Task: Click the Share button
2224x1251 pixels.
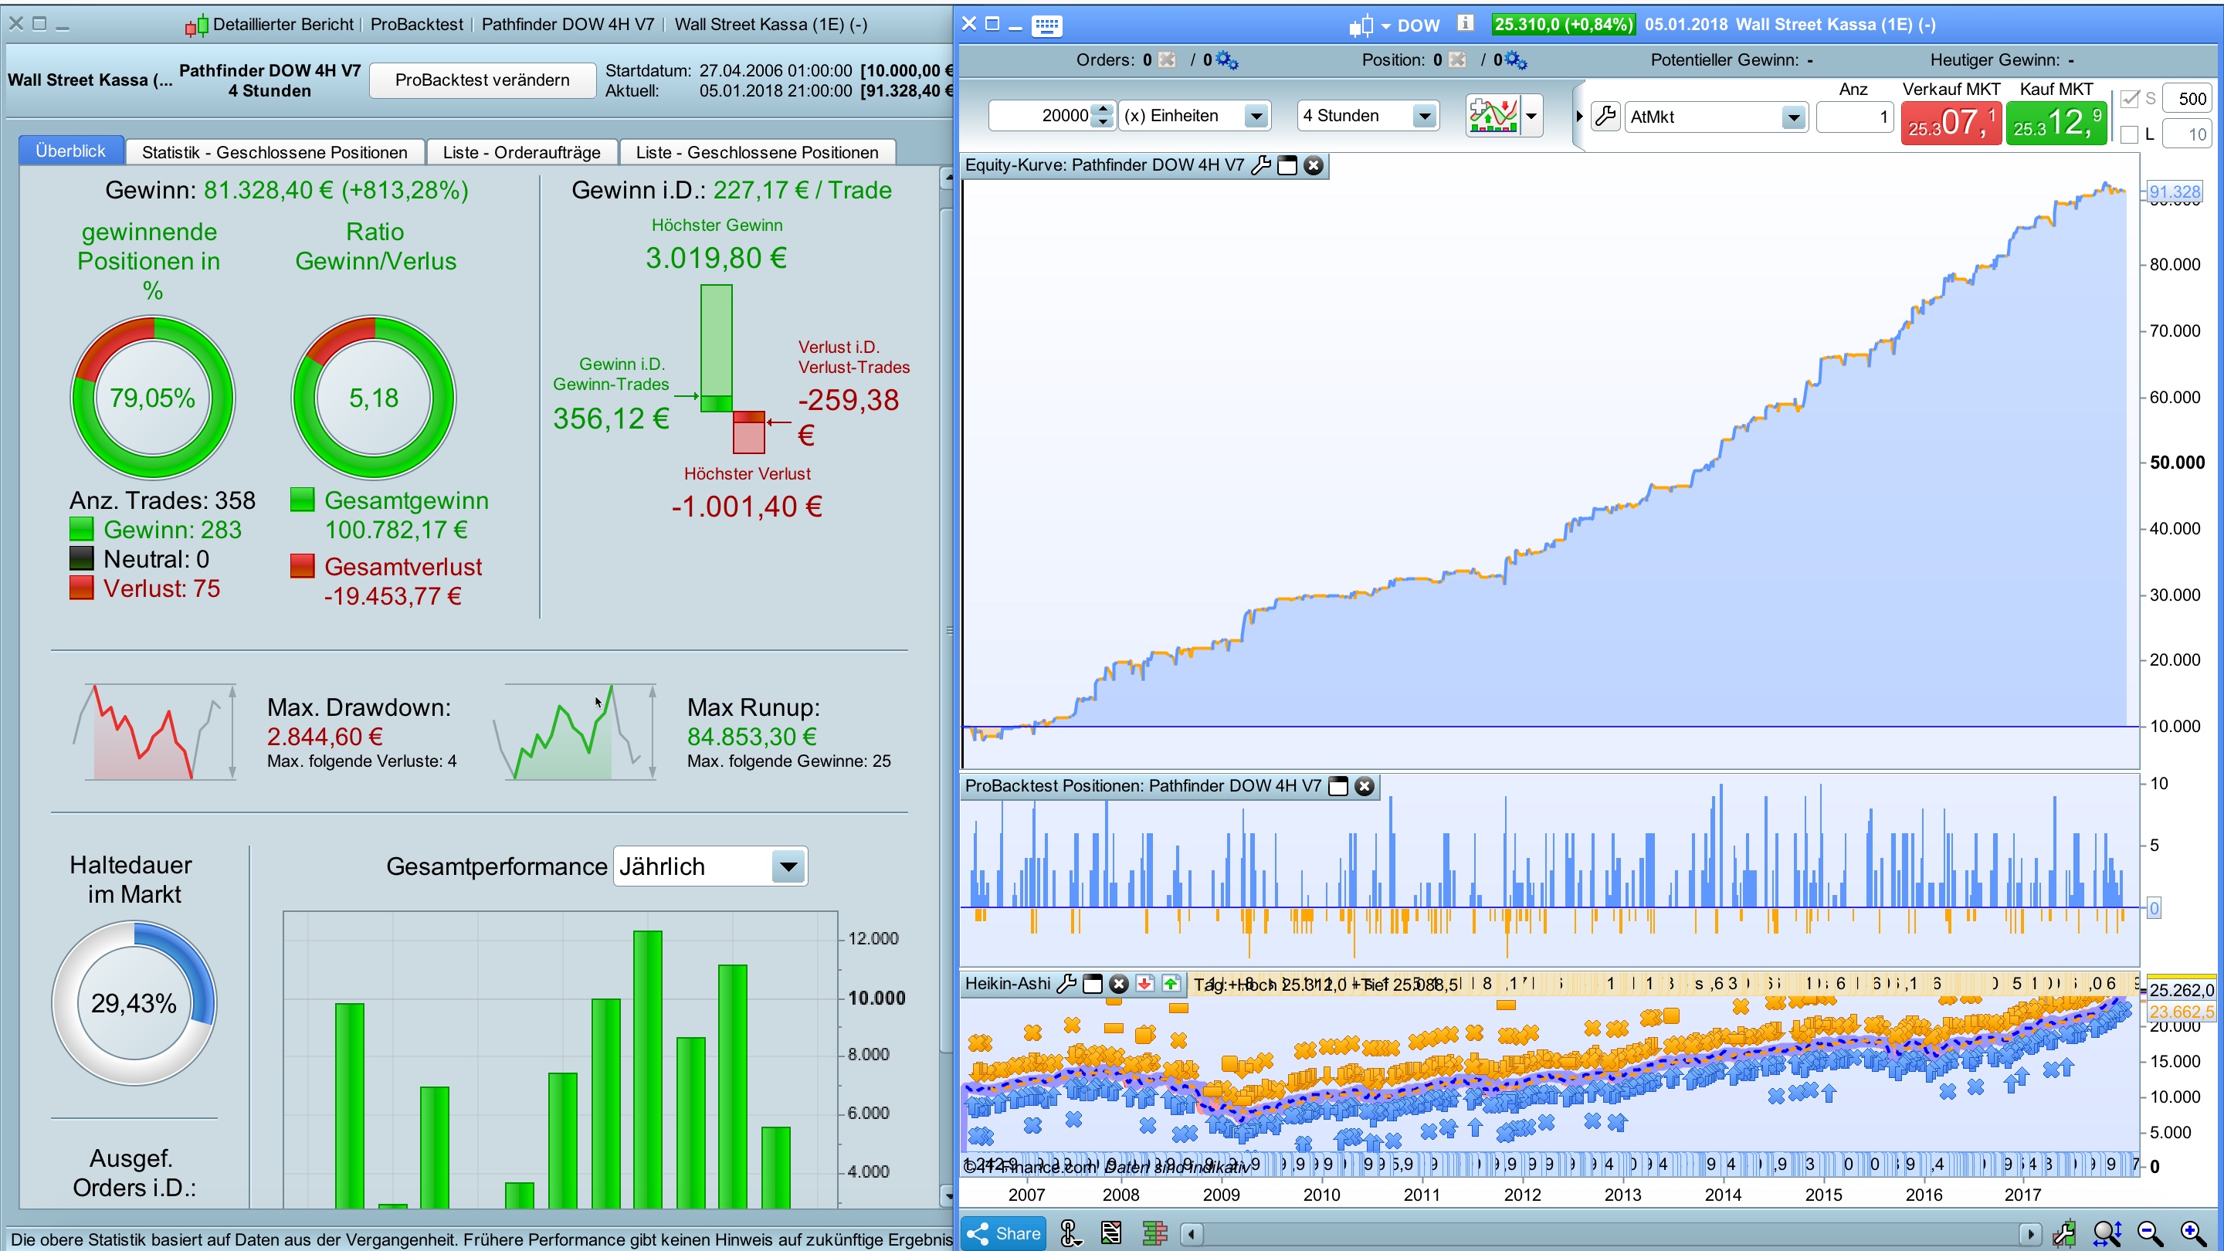Action: (x=1003, y=1234)
